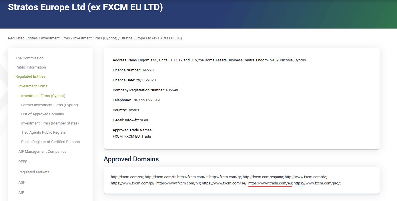Click 'Investment Firms (Cypriot)' breadcrumb link
Viewport: 397px width, 201px height.
coord(95,38)
